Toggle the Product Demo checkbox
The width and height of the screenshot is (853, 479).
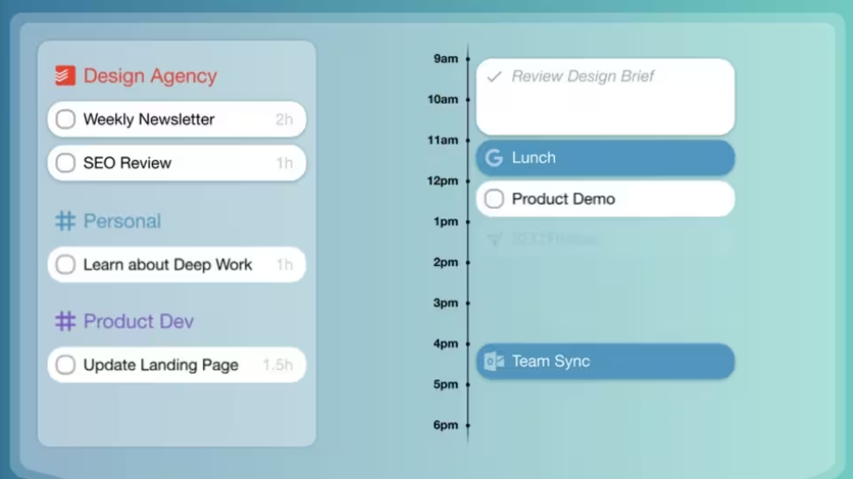click(495, 199)
